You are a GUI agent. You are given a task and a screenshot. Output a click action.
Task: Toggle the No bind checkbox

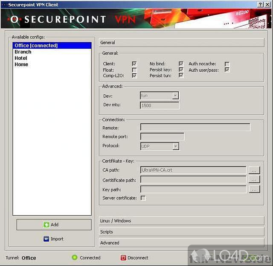pos(181,64)
